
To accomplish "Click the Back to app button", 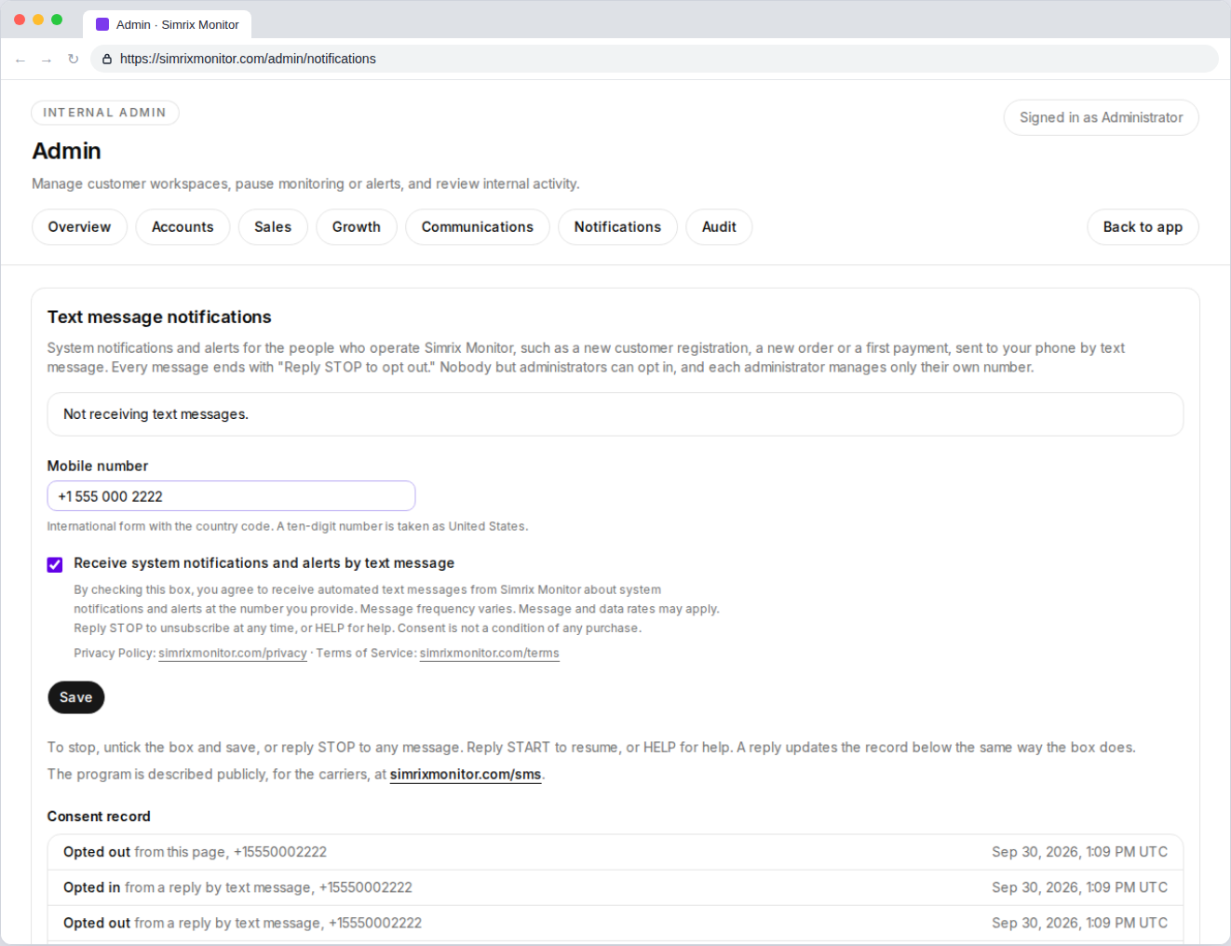I will pos(1143,227).
